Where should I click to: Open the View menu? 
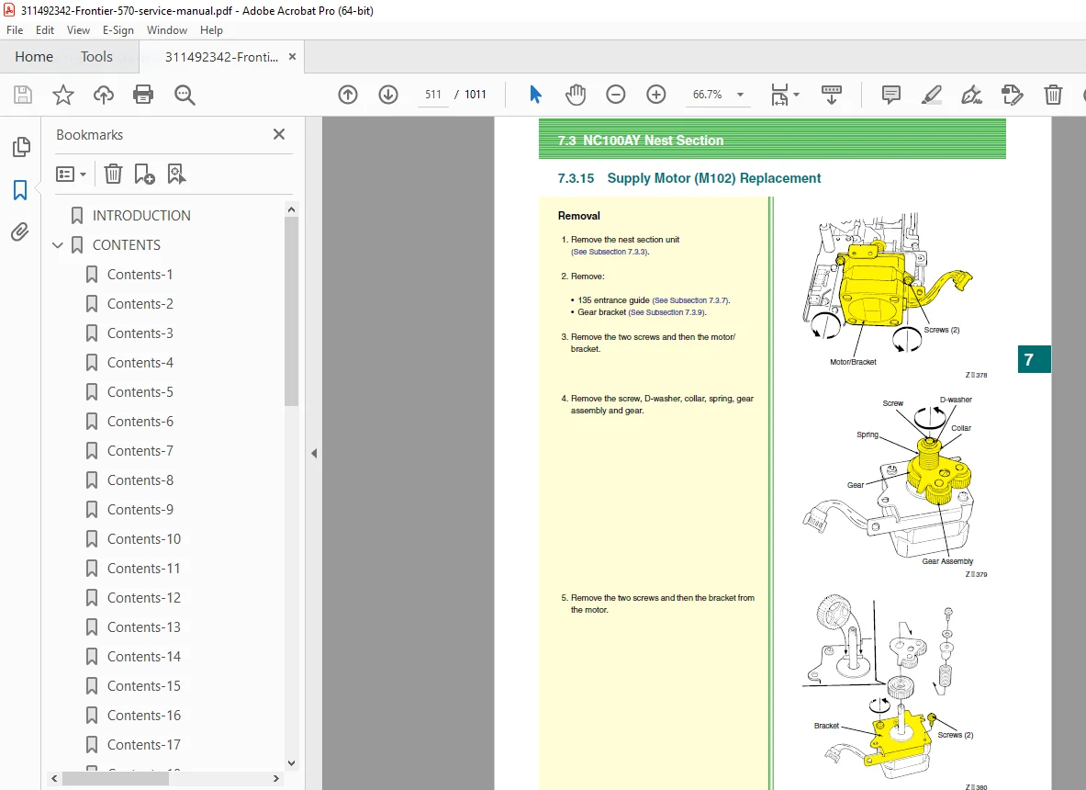pos(78,30)
